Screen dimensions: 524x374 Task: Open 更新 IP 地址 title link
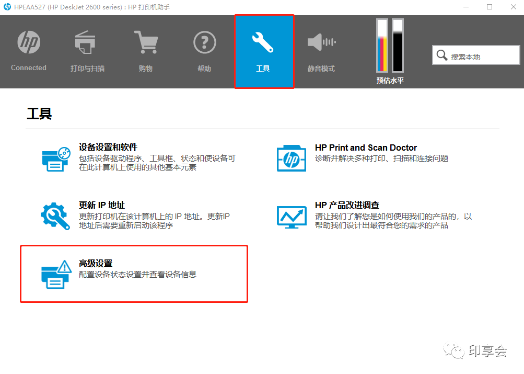101,205
